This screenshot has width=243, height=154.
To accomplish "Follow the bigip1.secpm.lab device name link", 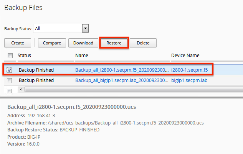I will pos(188,80).
